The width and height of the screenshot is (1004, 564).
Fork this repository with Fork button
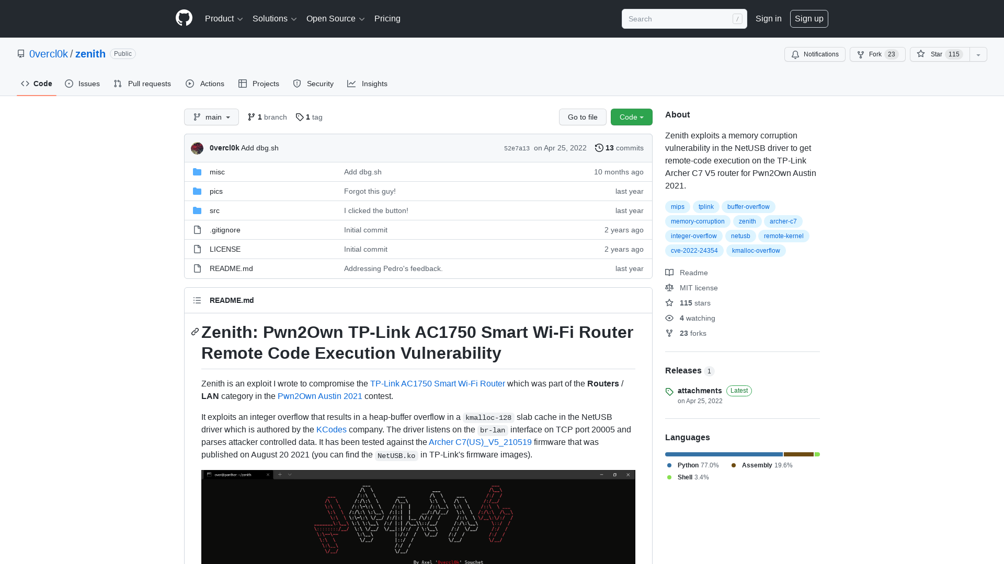coord(877,54)
